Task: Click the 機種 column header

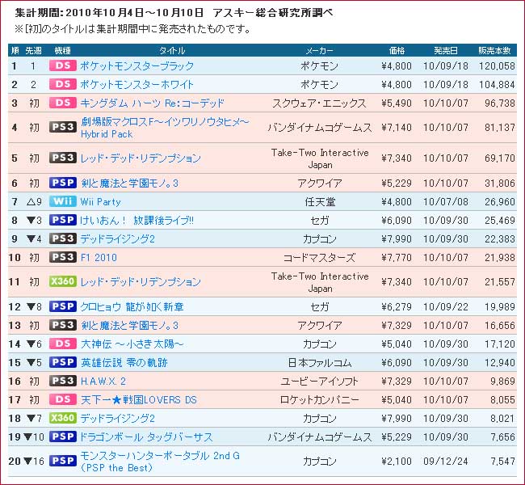Action: (x=63, y=51)
